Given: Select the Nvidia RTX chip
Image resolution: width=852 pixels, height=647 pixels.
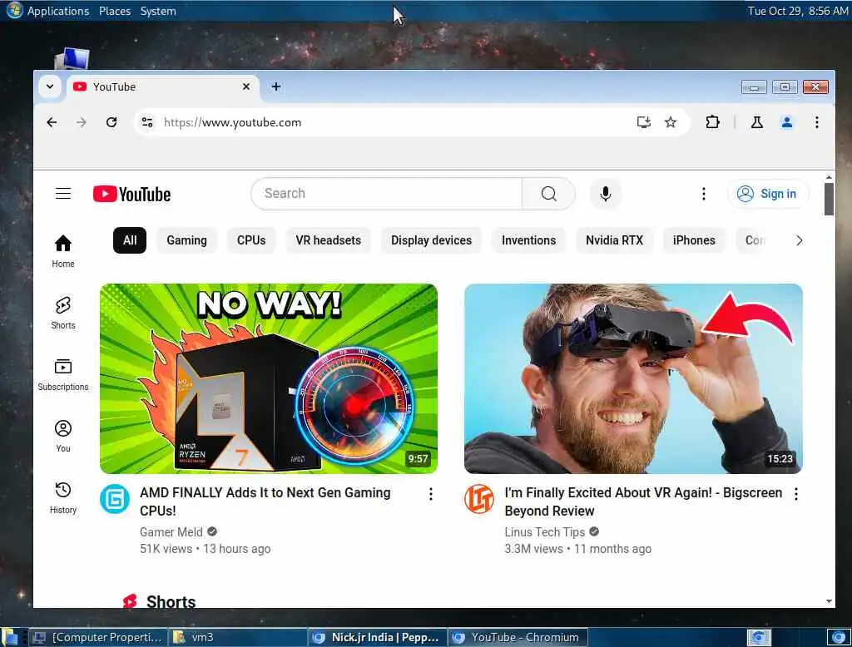Looking at the screenshot, I should [x=614, y=240].
